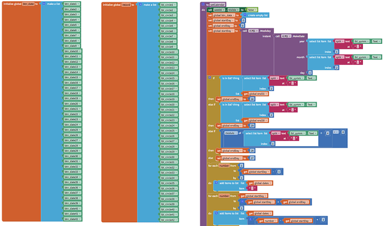This screenshot has height=226, width=384.
Task: Open the lbl_circle42 component dropdown
Action: pos(178,219)
